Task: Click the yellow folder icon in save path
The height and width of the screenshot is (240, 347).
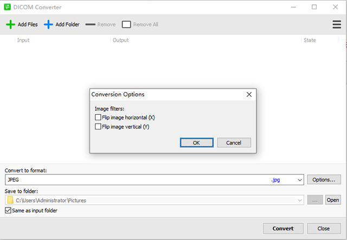Action: click(x=10, y=200)
